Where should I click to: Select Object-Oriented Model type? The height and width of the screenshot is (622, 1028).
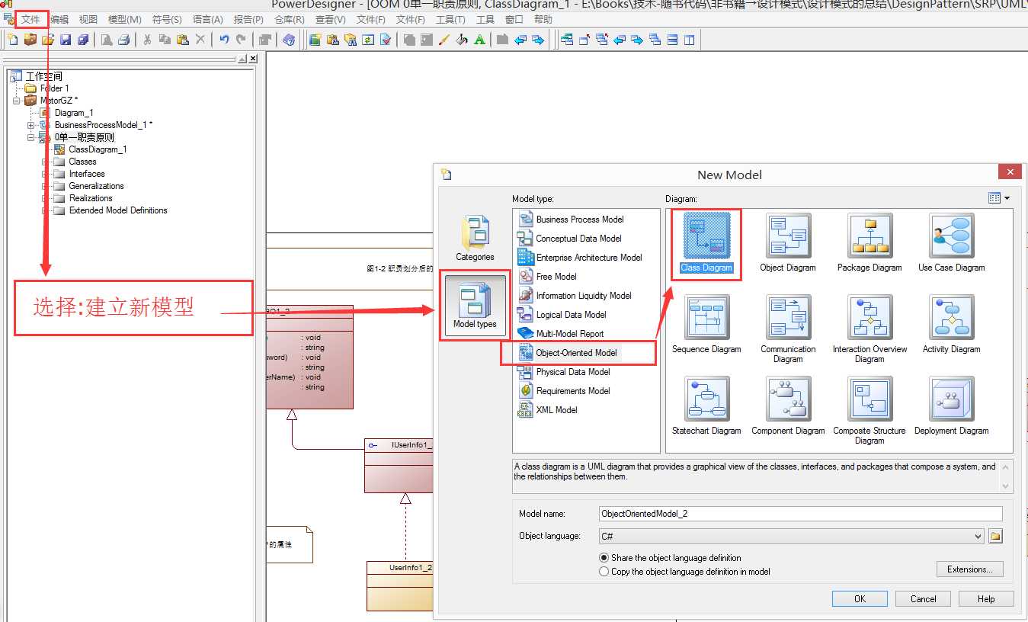[568, 353]
